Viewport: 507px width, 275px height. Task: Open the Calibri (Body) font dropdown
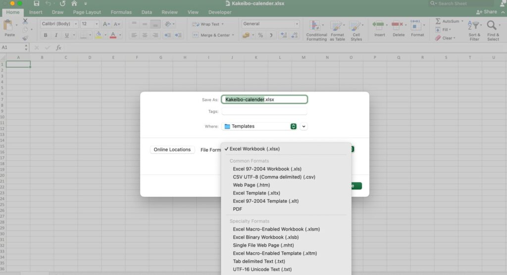pyautogui.click(x=76, y=24)
